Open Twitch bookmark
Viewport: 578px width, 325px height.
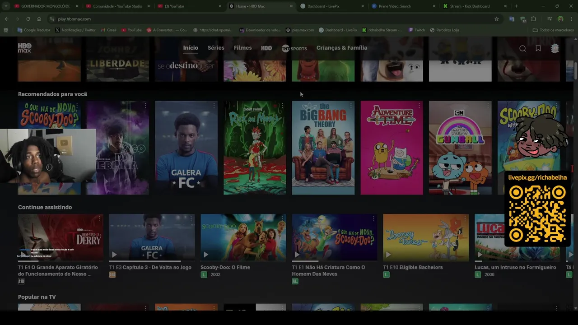417,30
